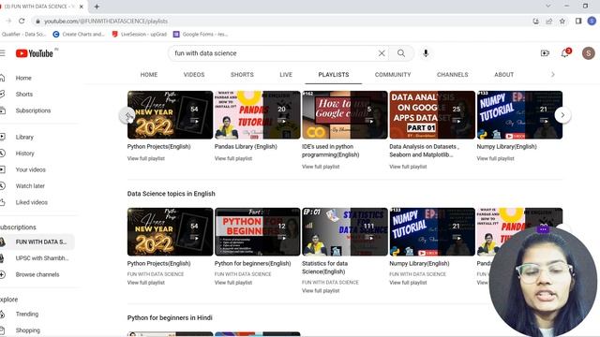
Task: Switch to the CHANNELS tab
Action: (x=452, y=75)
